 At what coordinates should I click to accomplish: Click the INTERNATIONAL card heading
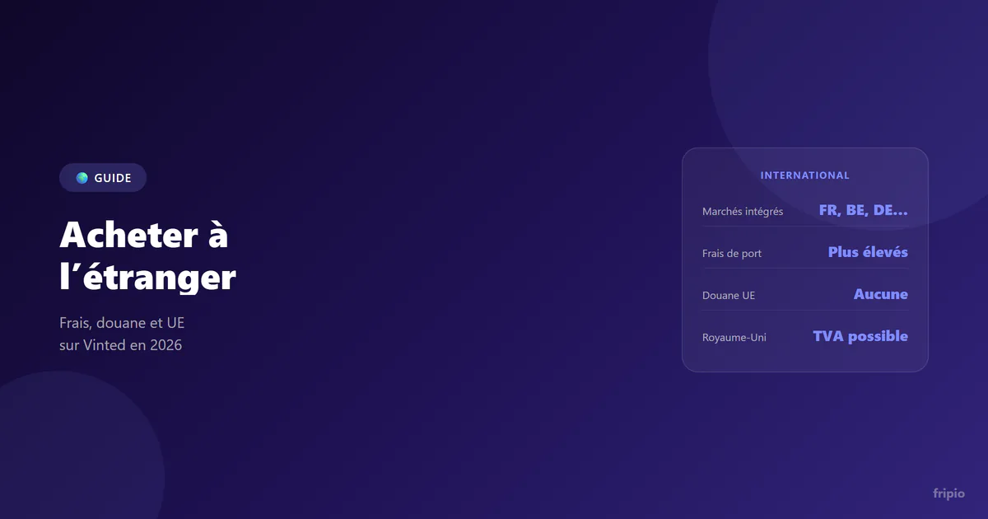pos(805,175)
